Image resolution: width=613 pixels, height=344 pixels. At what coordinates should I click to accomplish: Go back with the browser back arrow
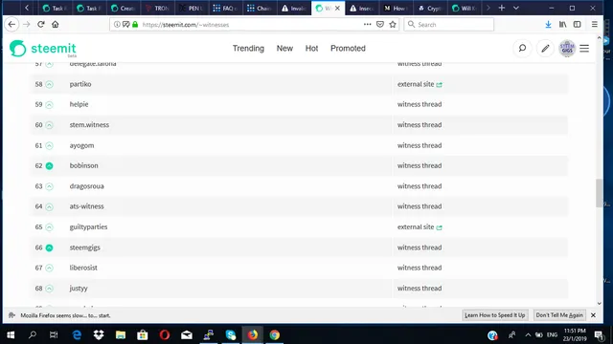coord(11,24)
